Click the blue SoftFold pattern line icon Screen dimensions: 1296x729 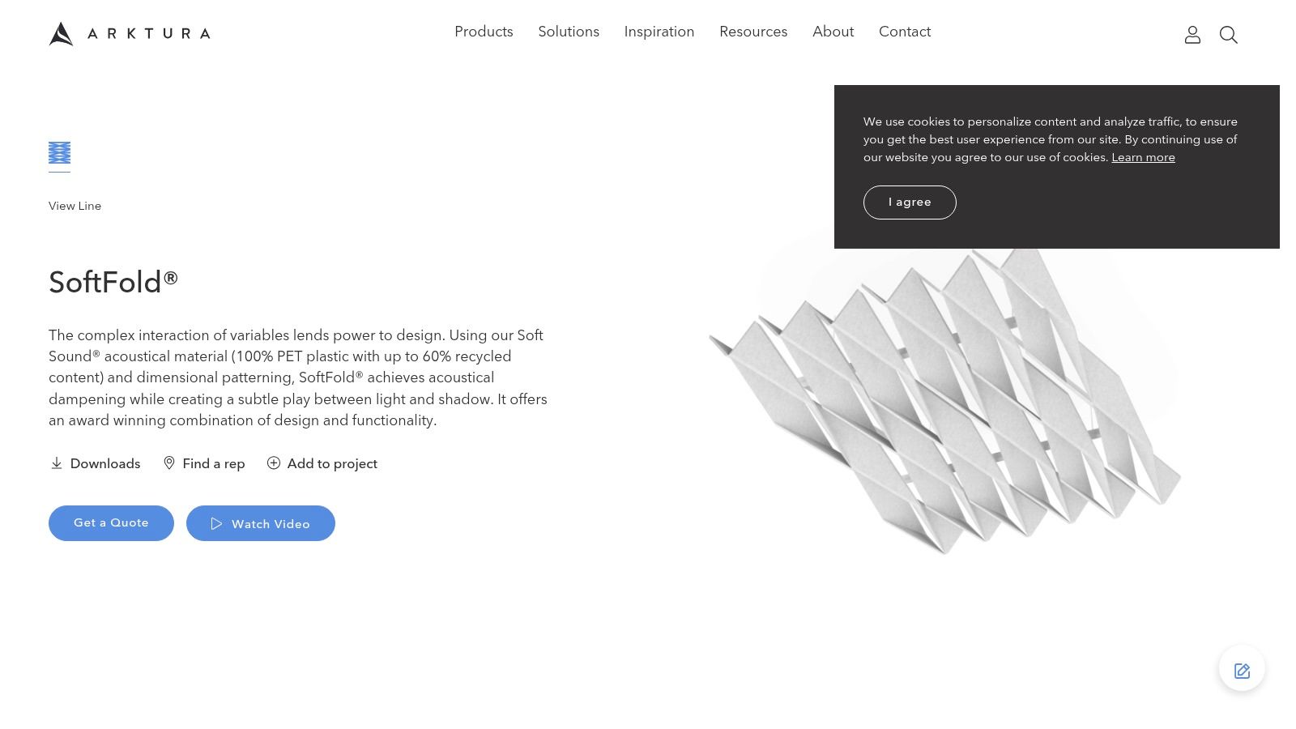tap(59, 153)
